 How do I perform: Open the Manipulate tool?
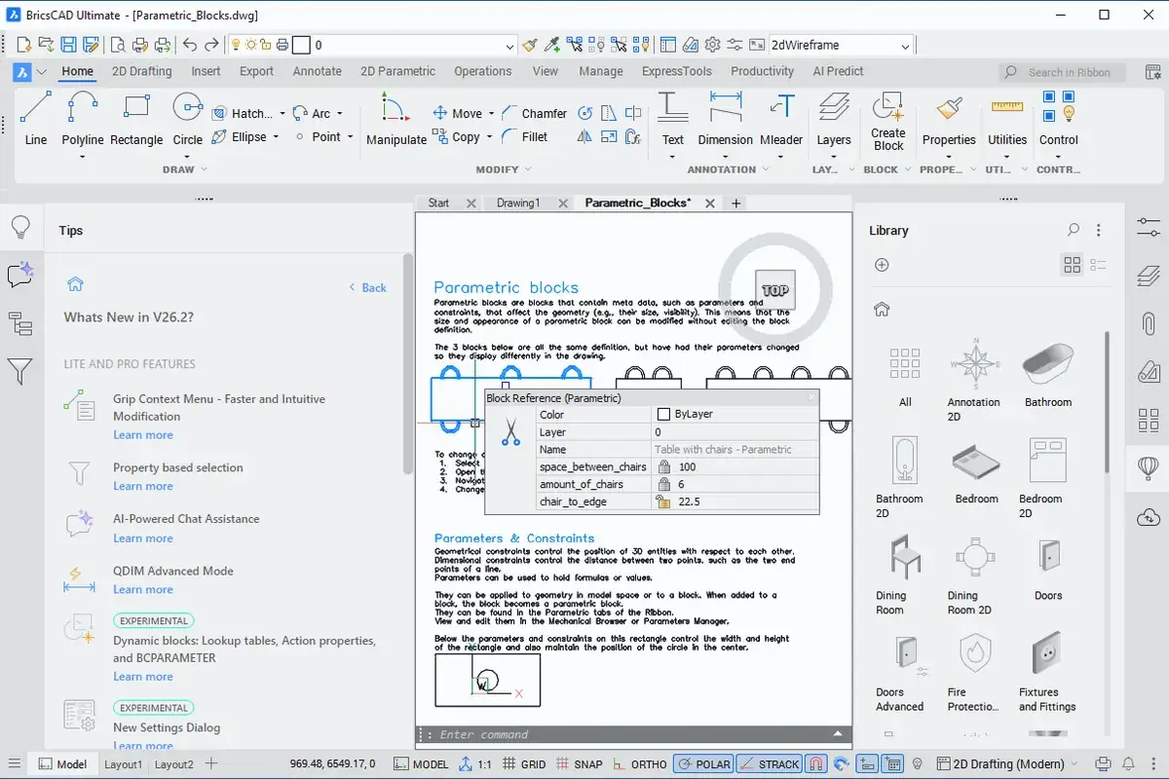(396, 118)
